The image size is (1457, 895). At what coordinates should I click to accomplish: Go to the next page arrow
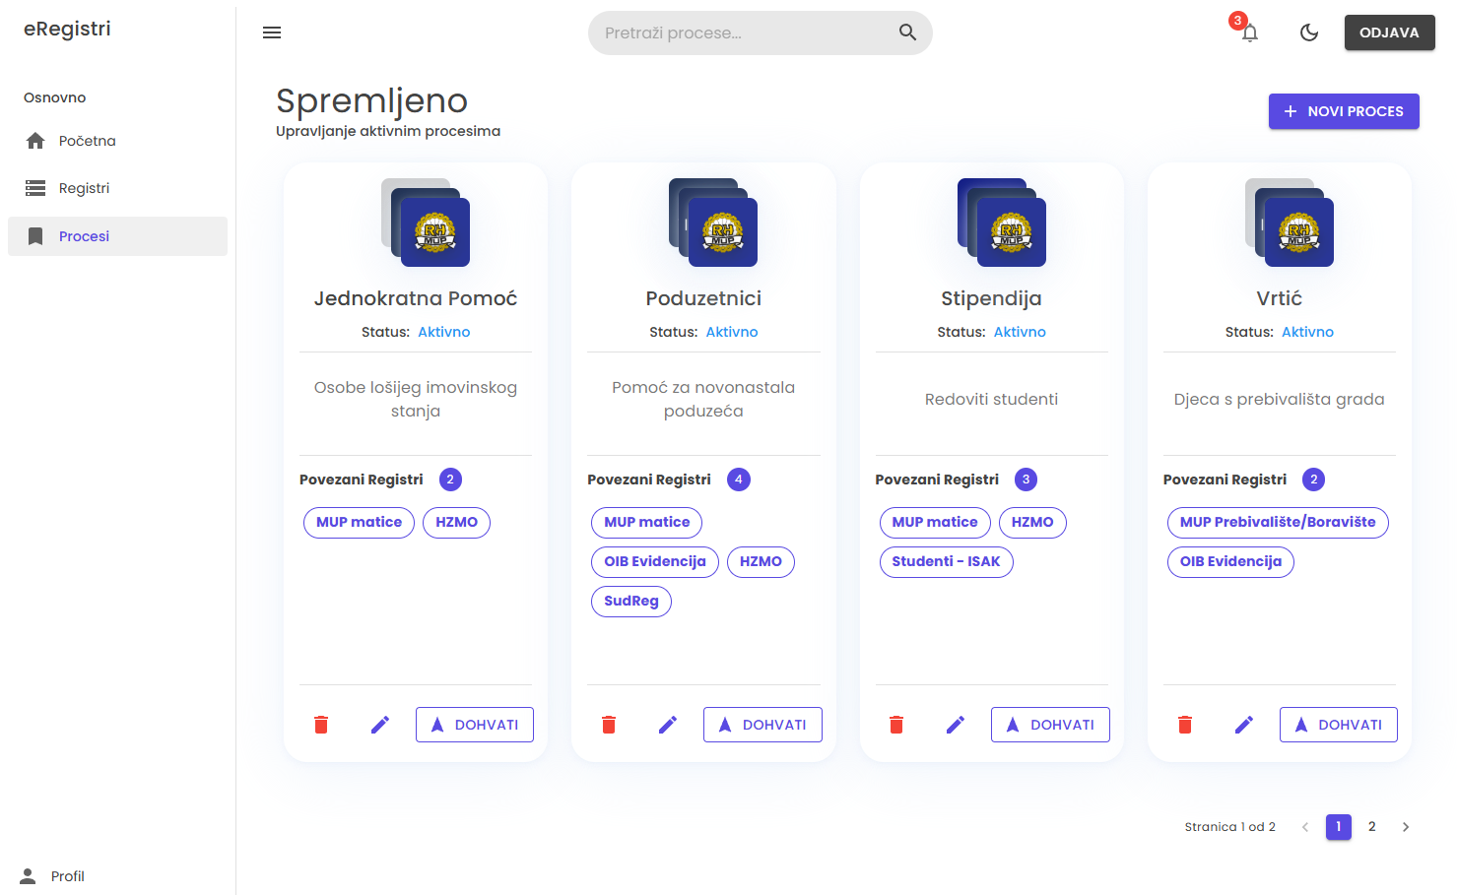(x=1406, y=827)
